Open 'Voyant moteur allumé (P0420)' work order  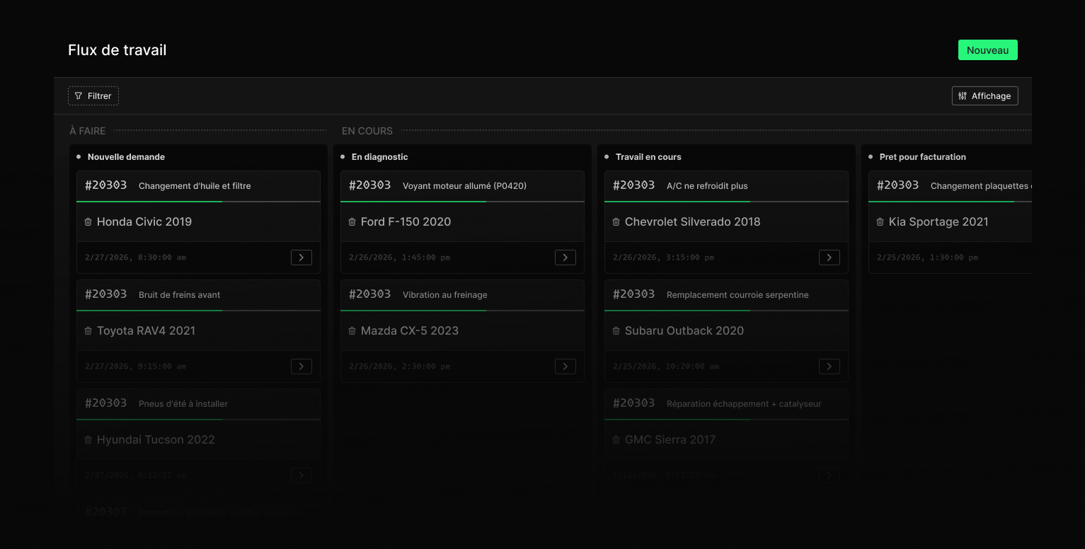(x=464, y=186)
